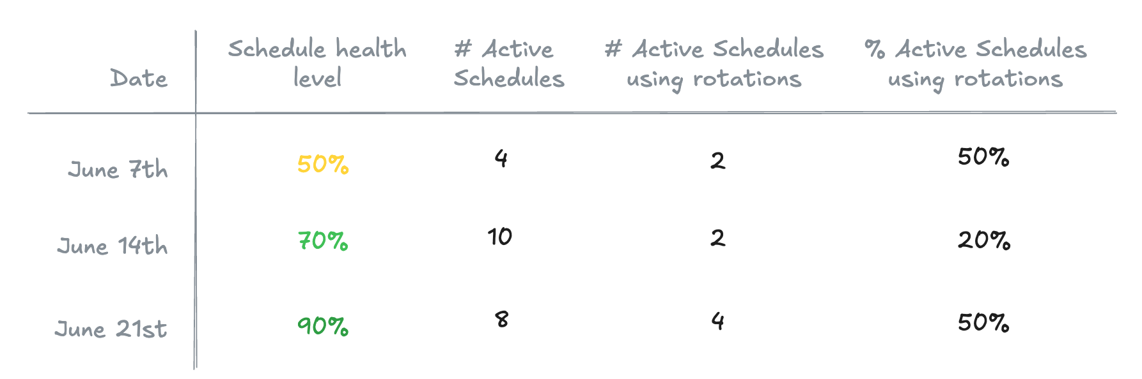
Task: Select active schedules value 10 for June 14th
Action: [x=500, y=237]
